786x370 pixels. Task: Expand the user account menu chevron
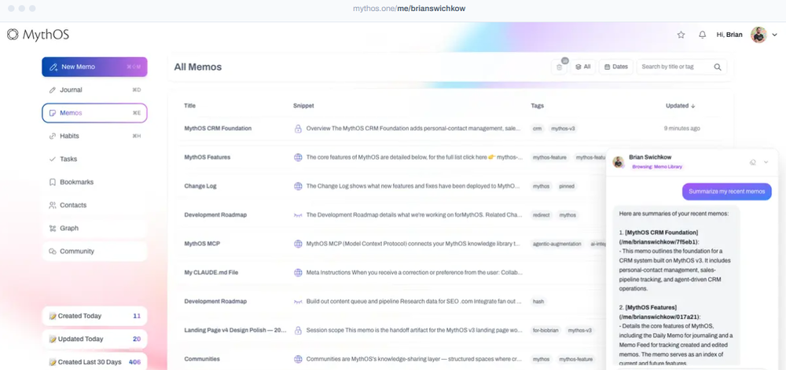[774, 35]
